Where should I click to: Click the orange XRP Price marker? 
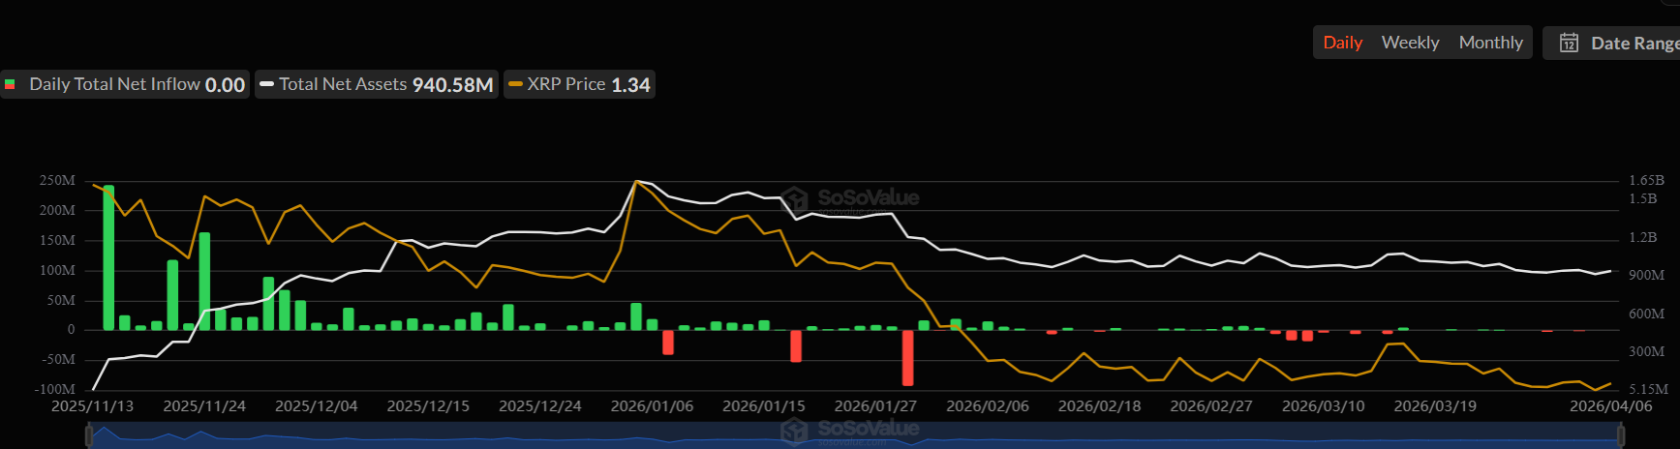coord(516,84)
